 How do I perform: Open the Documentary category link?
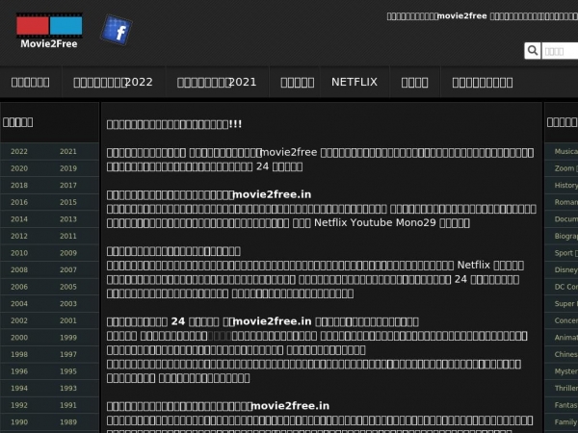(565, 219)
